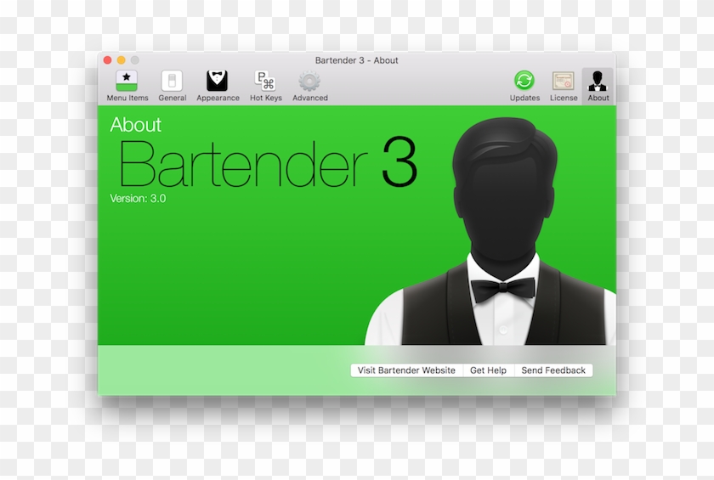Image resolution: width=714 pixels, height=480 pixels.
Task: Close the Bartender 3 window
Action: (108, 60)
